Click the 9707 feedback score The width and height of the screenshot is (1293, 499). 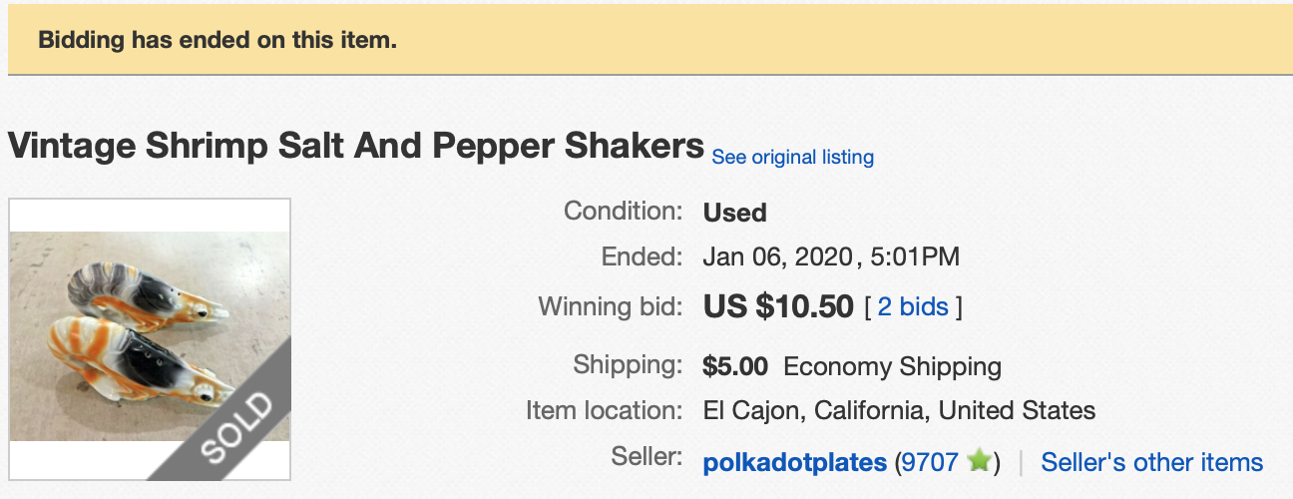click(x=930, y=462)
